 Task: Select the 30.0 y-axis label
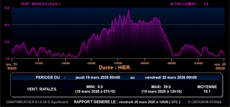pos(7,8)
